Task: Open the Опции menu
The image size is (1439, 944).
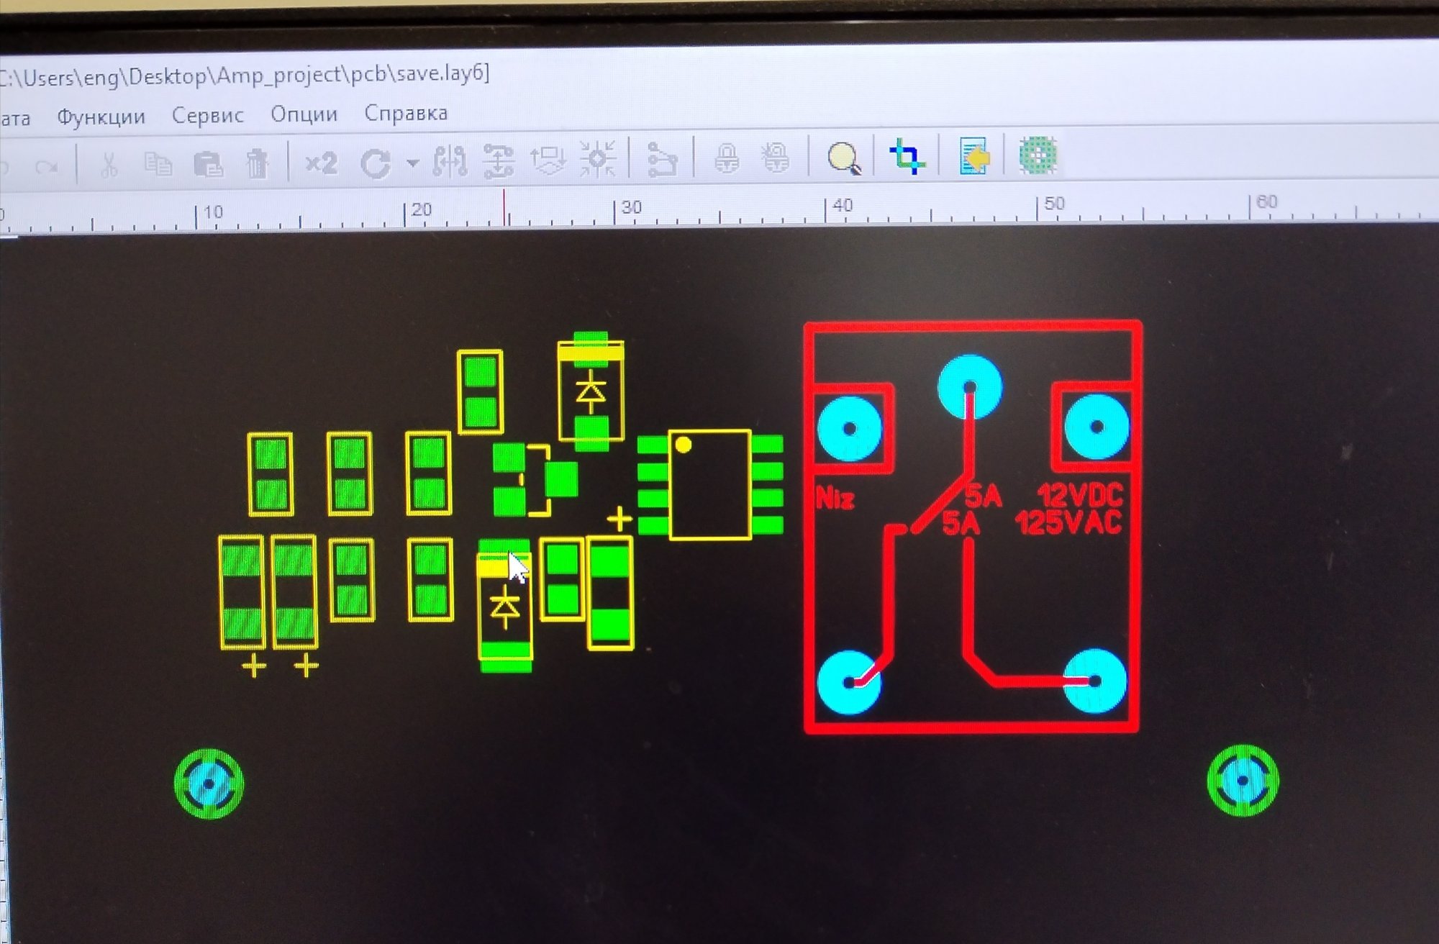Action: 304,114
